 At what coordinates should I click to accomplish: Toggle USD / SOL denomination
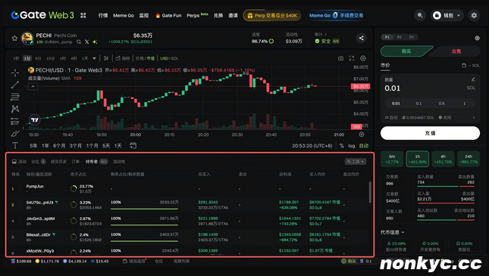[x=169, y=58]
